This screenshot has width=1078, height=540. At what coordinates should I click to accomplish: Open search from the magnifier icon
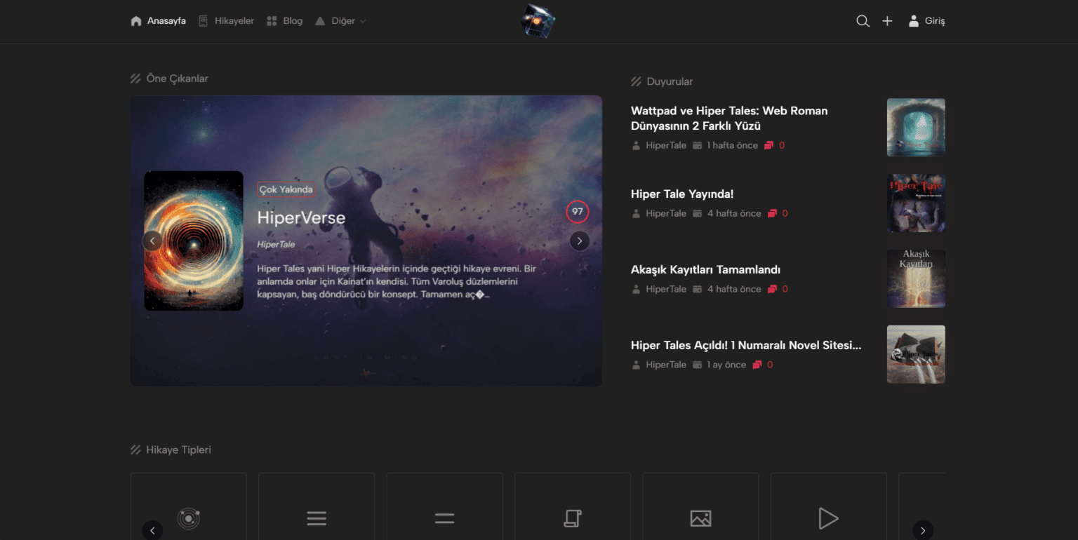coord(863,20)
